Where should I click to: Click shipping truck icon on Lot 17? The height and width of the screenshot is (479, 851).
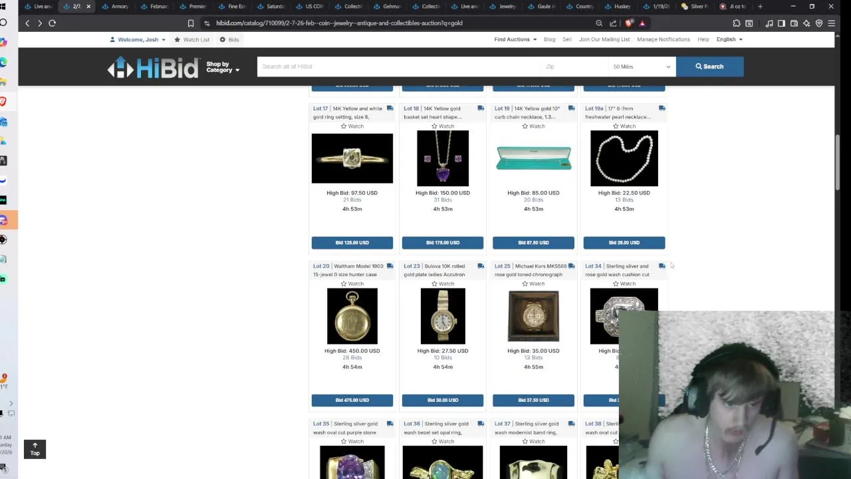pos(390,108)
